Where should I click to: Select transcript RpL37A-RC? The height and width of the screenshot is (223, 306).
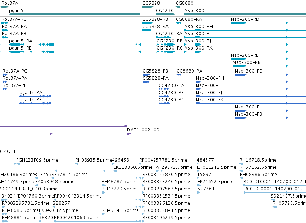point(14,19)
